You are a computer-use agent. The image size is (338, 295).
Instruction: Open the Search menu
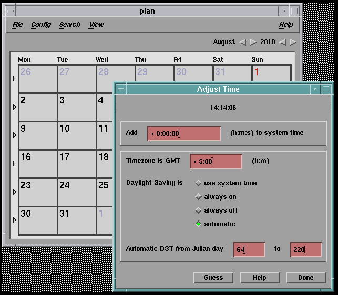[69, 25]
